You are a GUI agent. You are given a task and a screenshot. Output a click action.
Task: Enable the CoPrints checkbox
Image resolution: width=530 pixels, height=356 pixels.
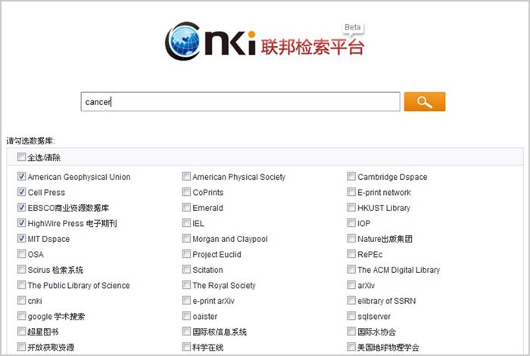pyautogui.click(x=186, y=192)
